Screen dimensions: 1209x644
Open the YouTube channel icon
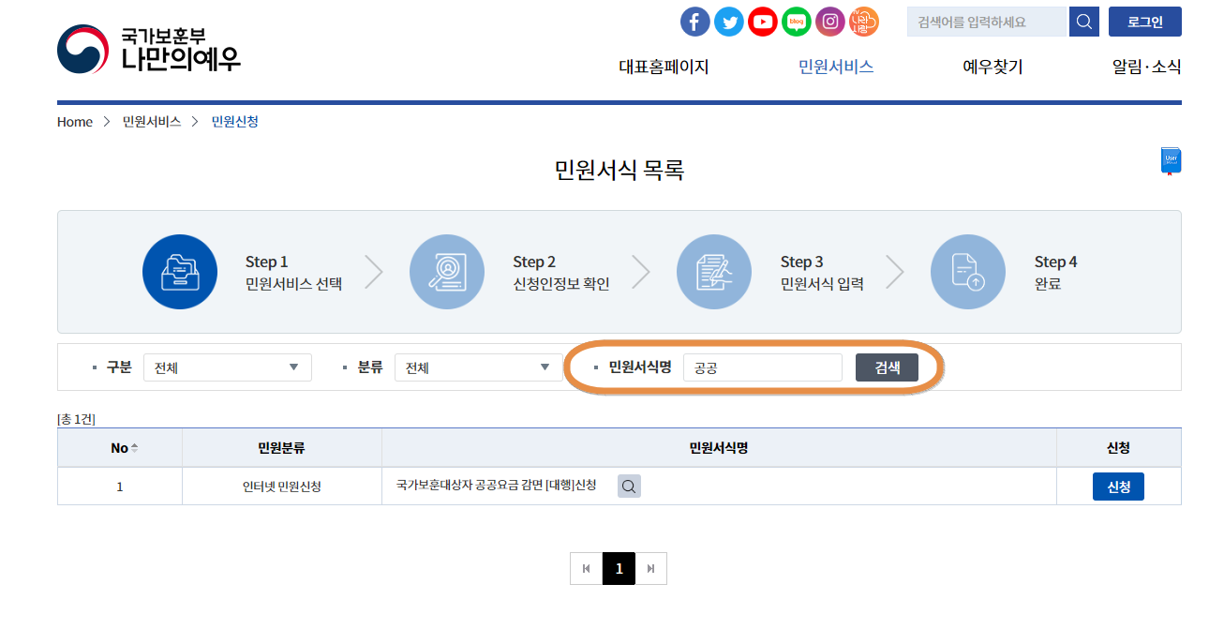762,21
